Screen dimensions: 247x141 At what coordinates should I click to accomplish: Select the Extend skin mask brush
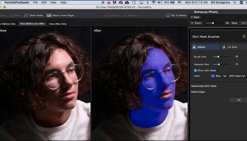tap(206, 47)
